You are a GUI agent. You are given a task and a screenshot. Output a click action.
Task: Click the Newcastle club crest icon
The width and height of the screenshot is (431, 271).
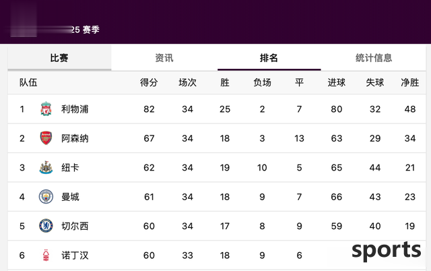coord(46,167)
